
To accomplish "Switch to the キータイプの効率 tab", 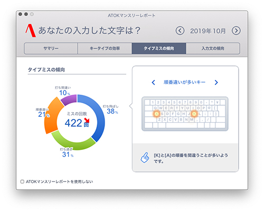I will click(x=105, y=48).
